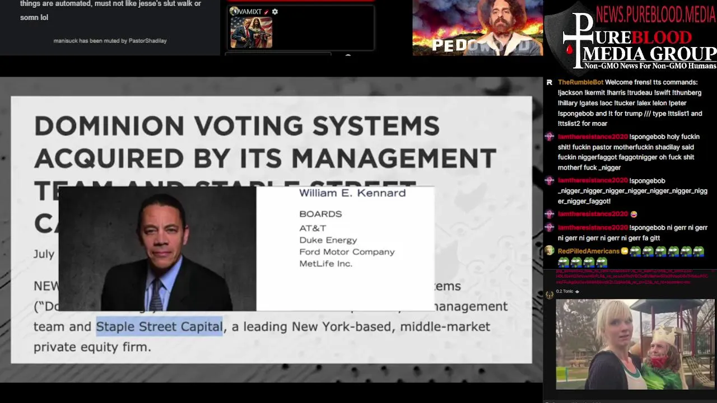The image size is (717, 403).
Task: Click the yellow badge after RedPilledAmericans
Action: pos(625,251)
